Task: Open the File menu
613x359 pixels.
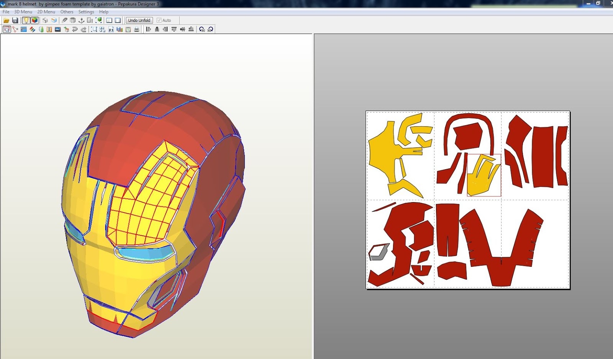Action: click(x=6, y=12)
